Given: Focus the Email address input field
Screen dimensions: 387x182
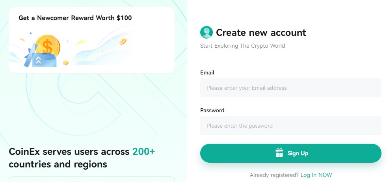Looking at the screenshot, I should (x=291, y=88).
